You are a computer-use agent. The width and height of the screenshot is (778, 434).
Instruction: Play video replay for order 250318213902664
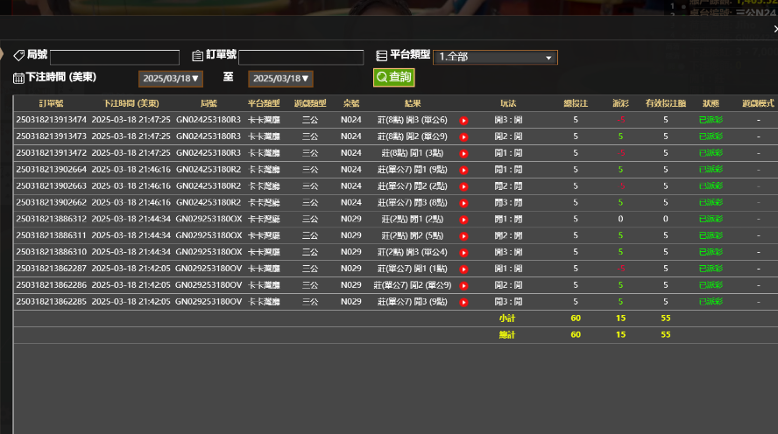click(x=464, y=170)
